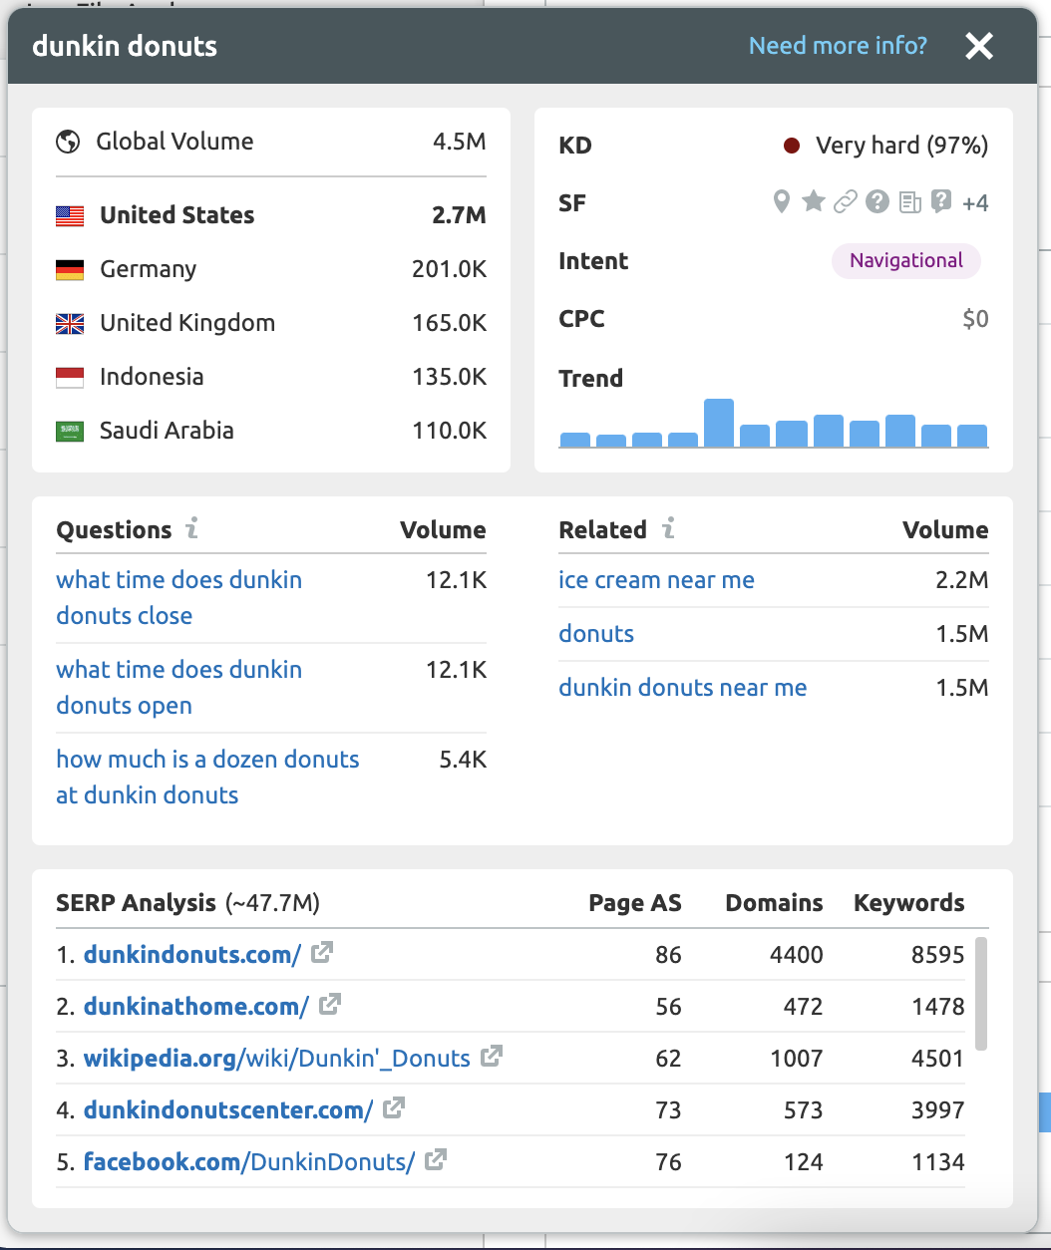The image size is (1051, 1250).
Task: Click the United Kingdom 165.0K volume
Action: pyautogui.click(x=450, y=323)
